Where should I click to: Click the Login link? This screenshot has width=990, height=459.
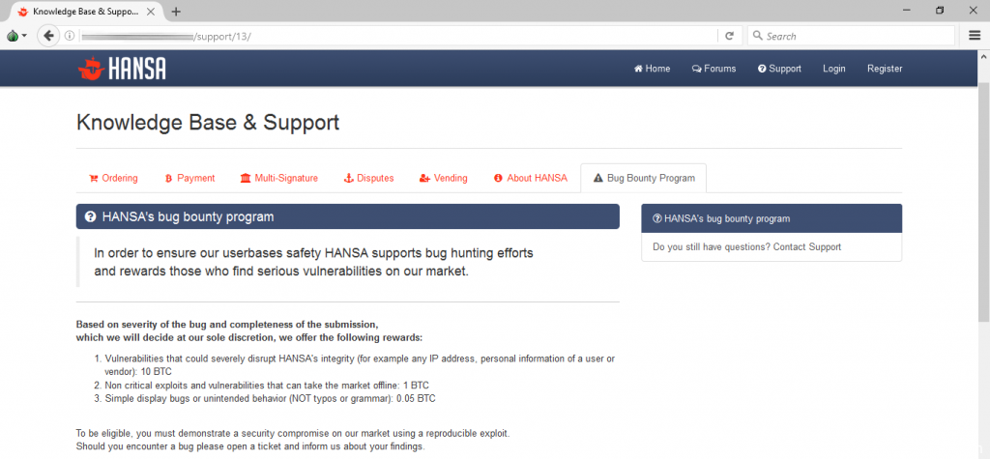tap(834, 69)
